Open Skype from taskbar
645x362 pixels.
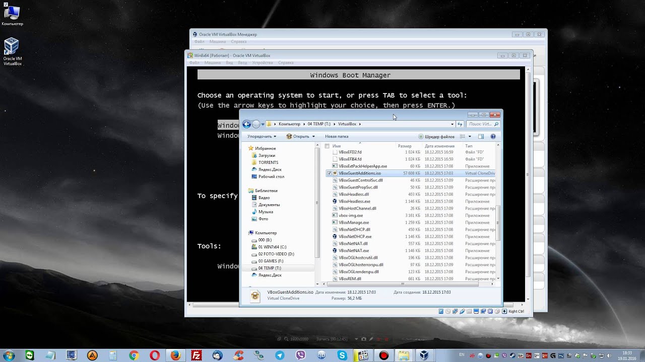(x=343, y=355)
